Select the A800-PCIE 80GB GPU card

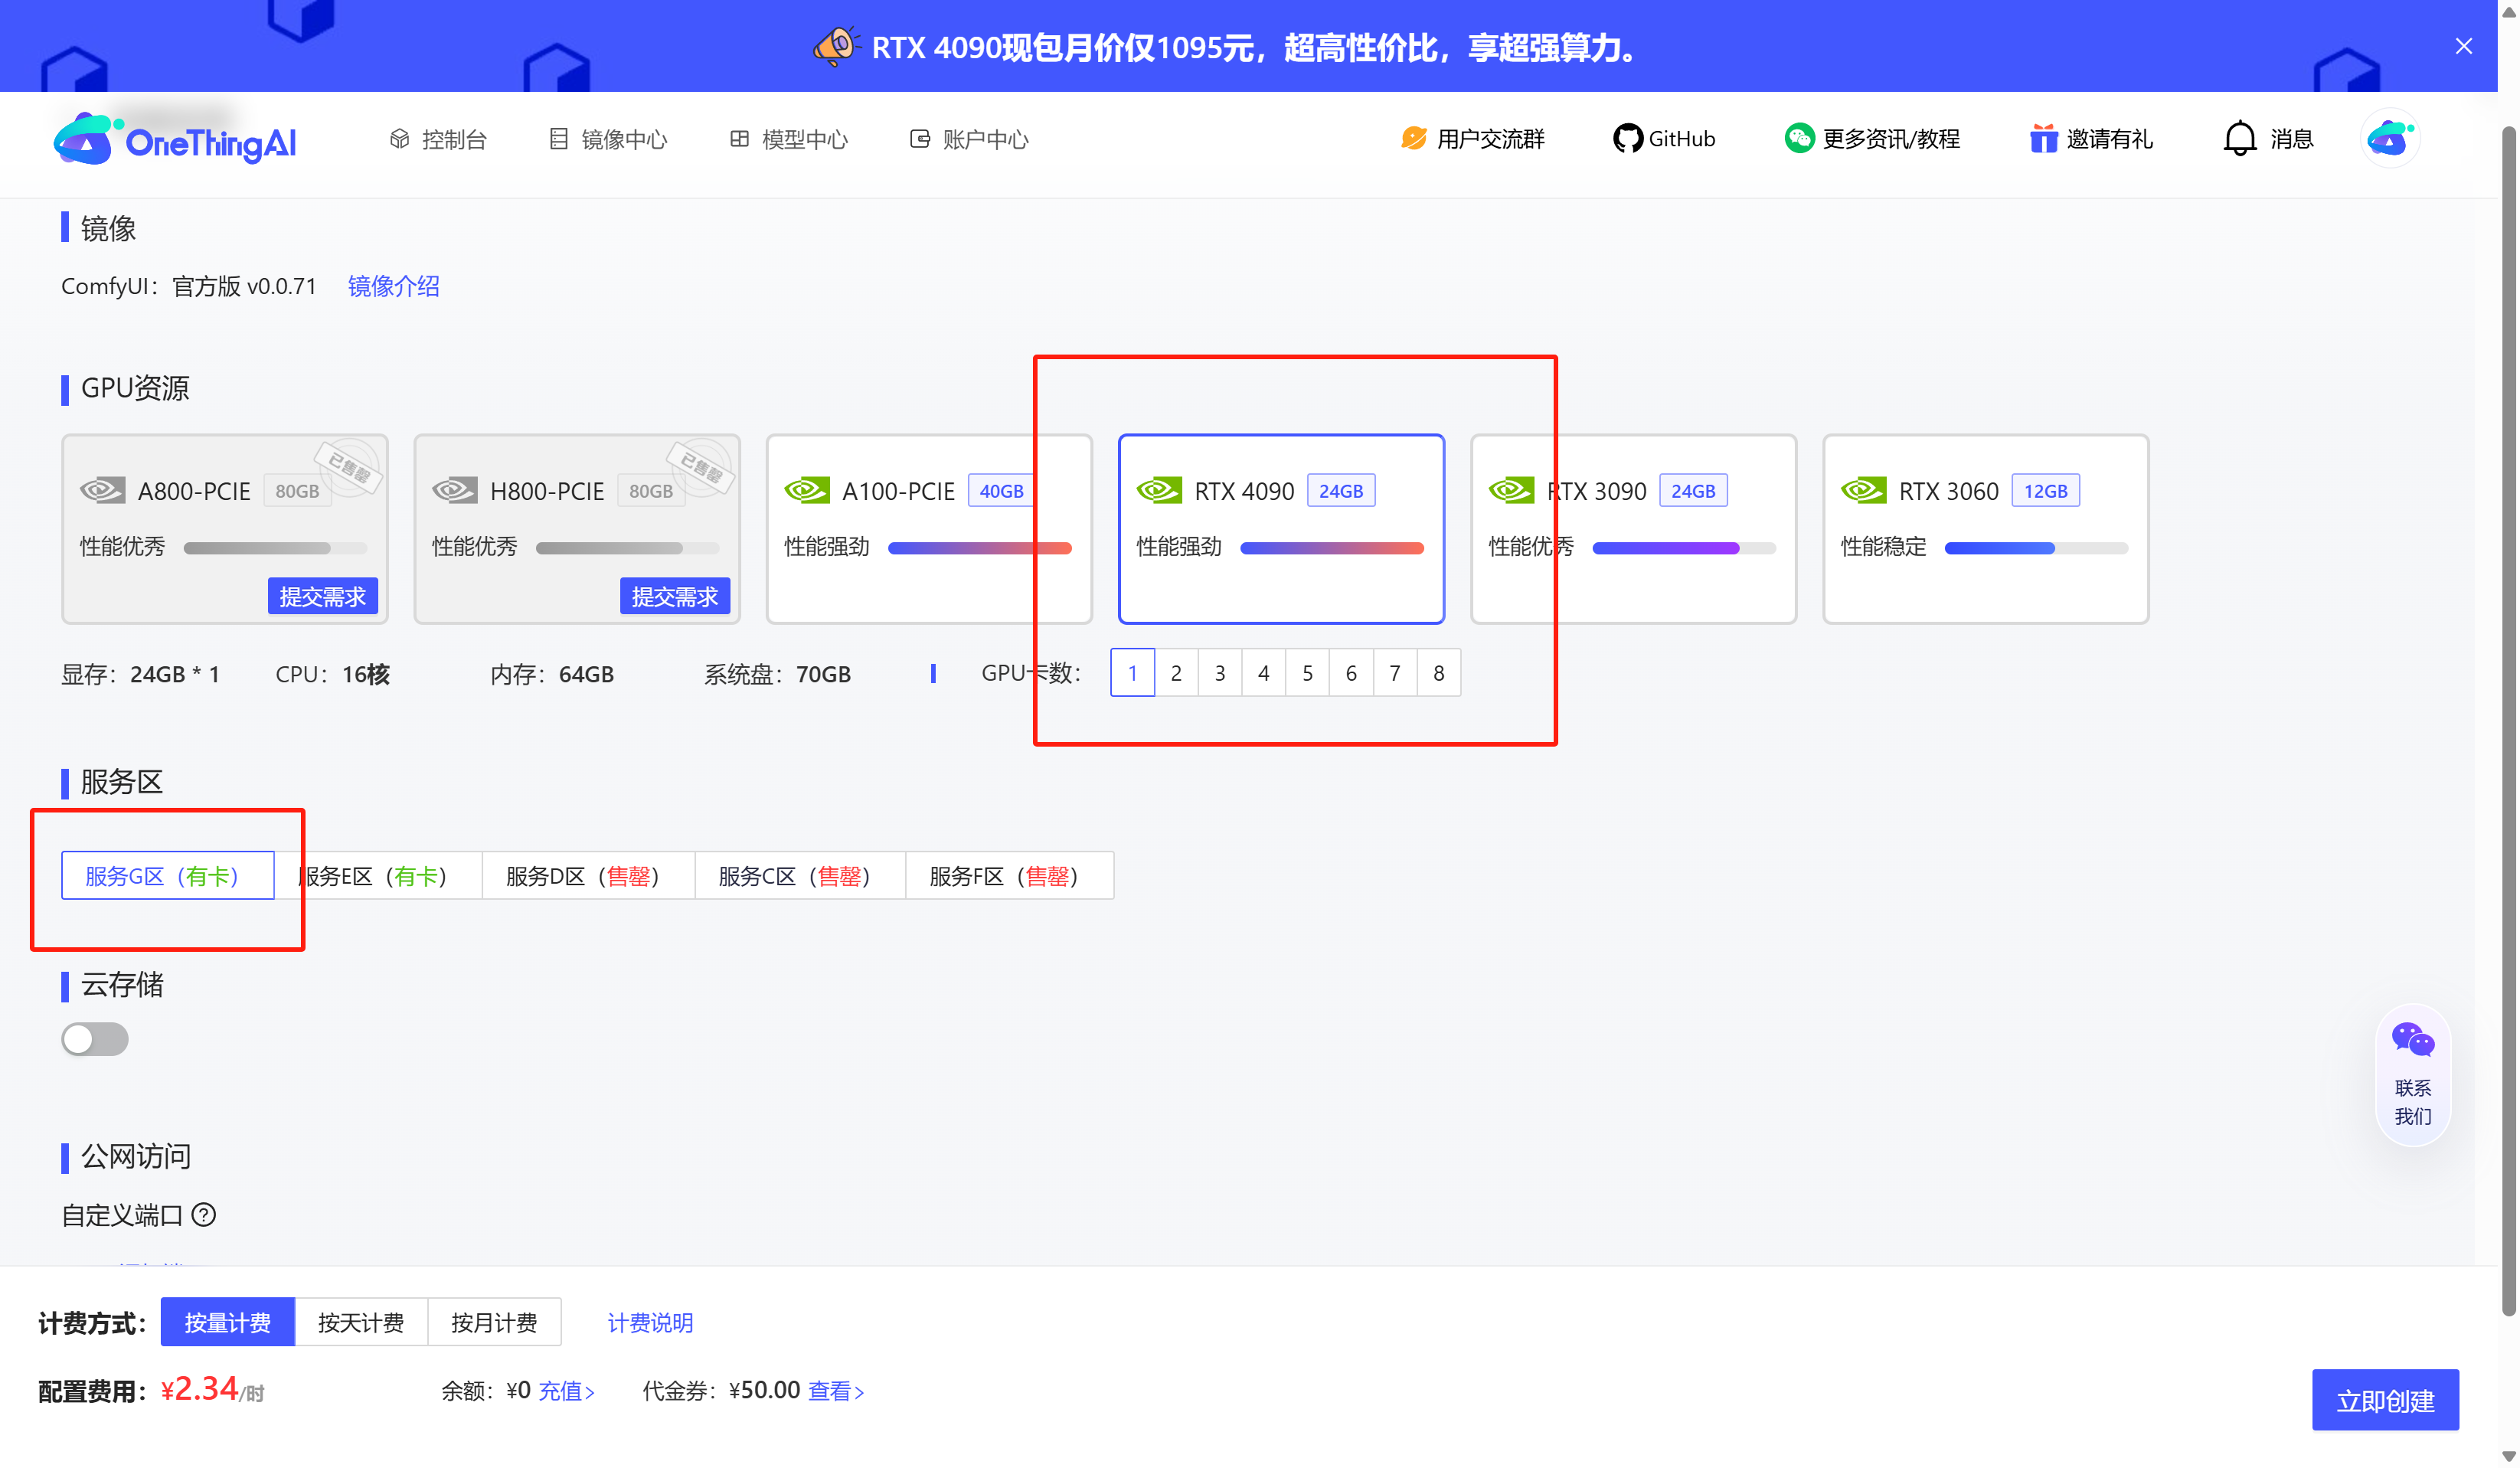225,529
